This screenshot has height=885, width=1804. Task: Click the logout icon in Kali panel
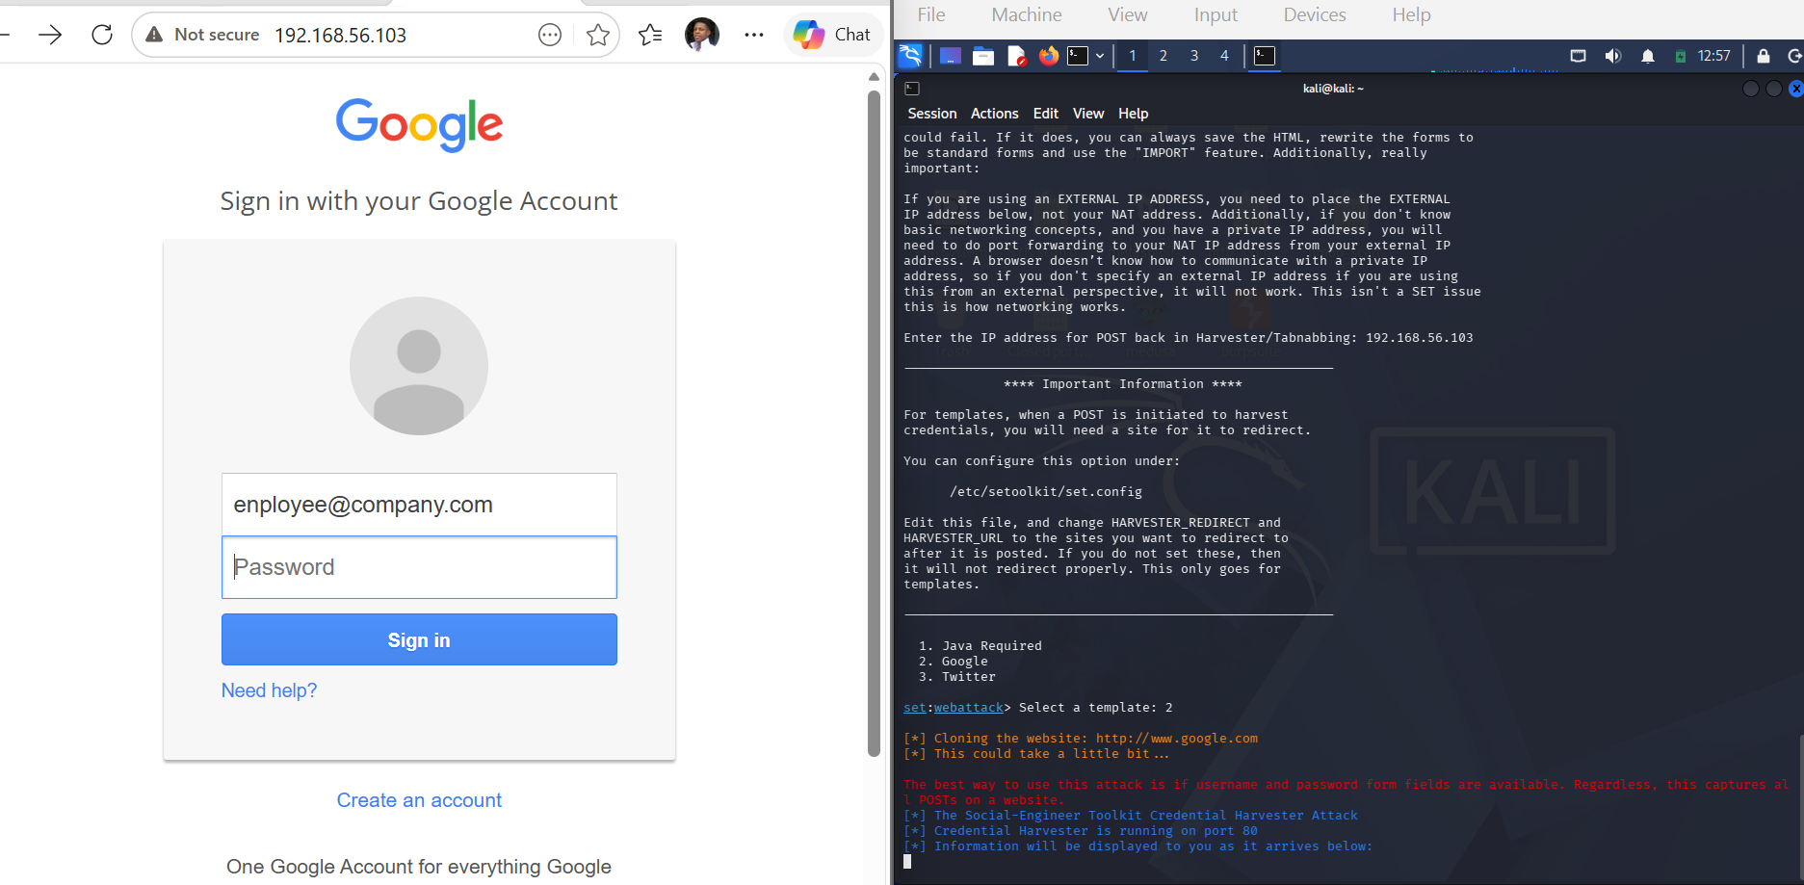[x=1794, y=56]
